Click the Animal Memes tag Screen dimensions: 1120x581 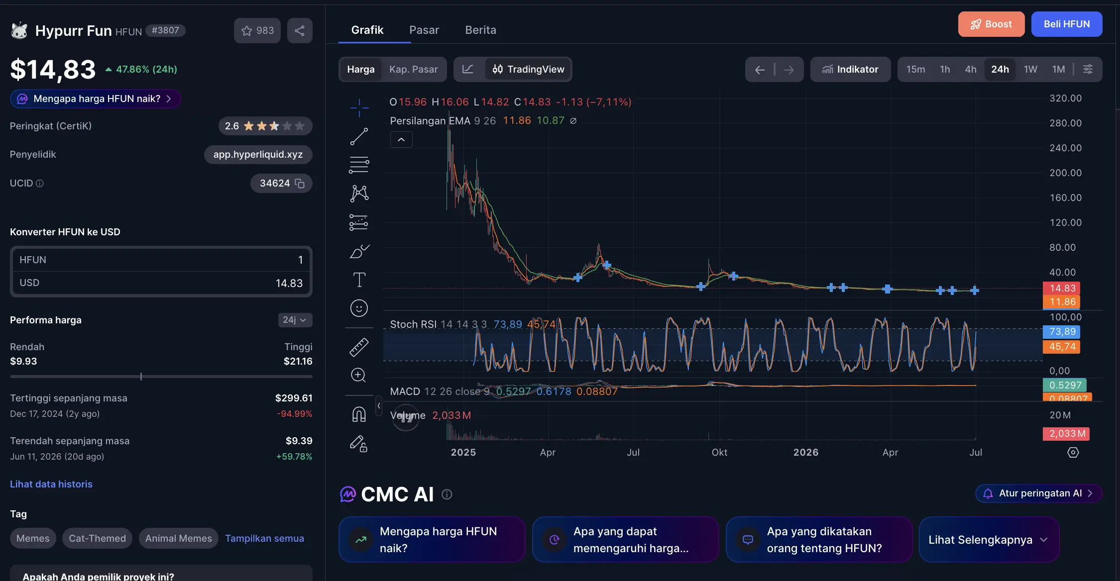[178, 538]
